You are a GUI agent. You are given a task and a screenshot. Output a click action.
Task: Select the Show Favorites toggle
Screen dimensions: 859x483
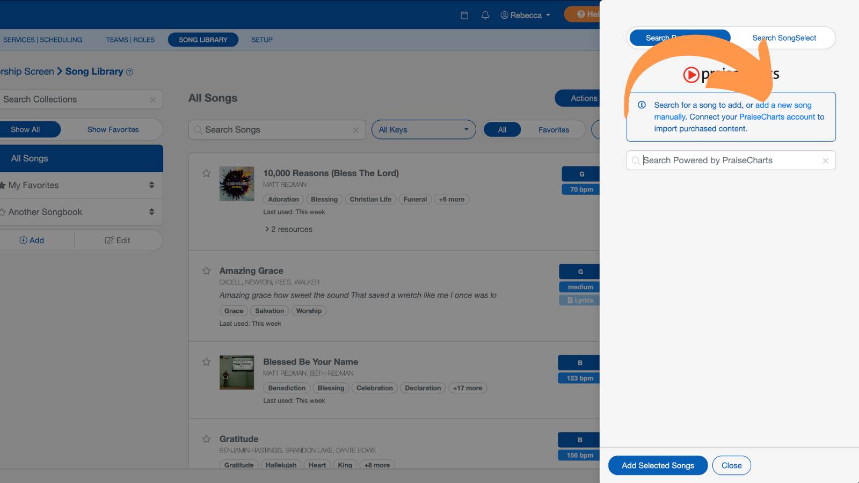tap(113, 129)
